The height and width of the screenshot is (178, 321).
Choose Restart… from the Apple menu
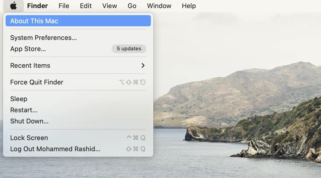[x=24, y=110]
